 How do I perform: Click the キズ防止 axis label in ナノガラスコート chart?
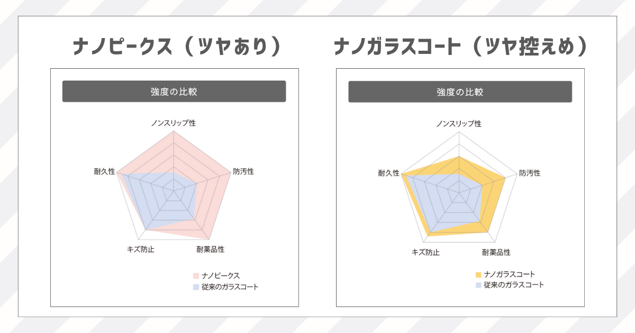pos(425,252)
